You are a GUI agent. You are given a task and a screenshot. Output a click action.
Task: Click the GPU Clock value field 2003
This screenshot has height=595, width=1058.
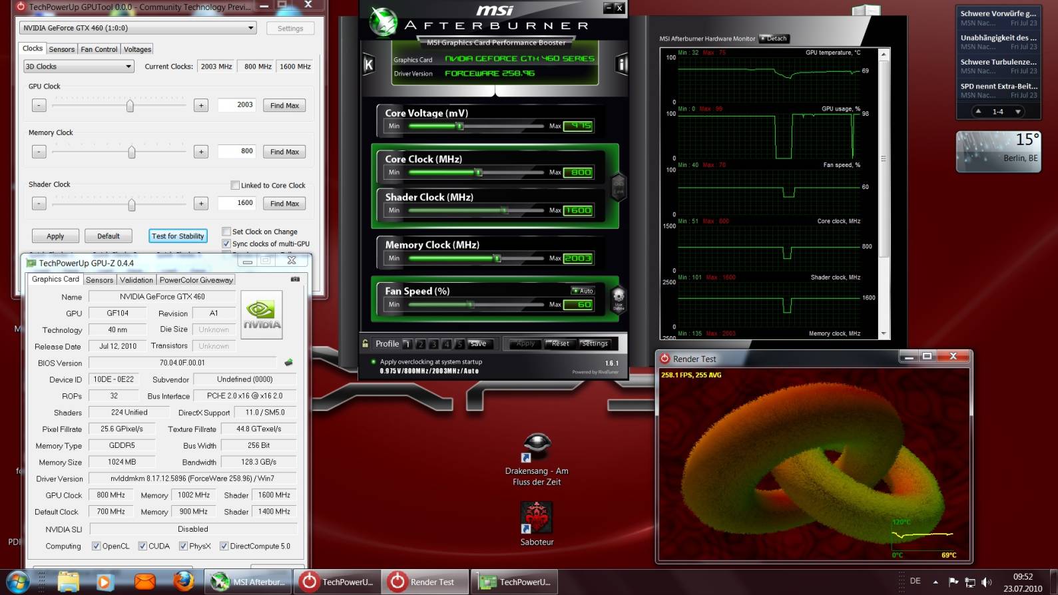pos(236,105)
